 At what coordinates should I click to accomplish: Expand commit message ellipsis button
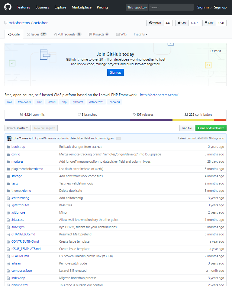118,139
